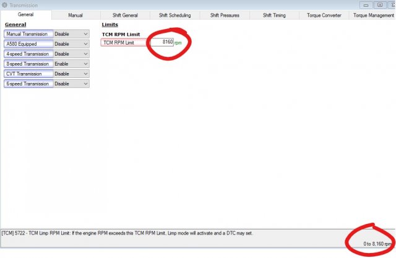This screenshot has height=258, width=396.
Task: Expand the CVT Transmission dropdown
Action: coord(71,74)
